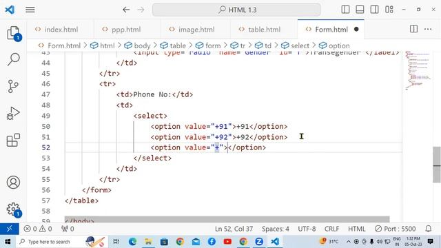
Task: Click the Phone No: text on line 47
Action: pyautogui.click(x=152, y=94)
